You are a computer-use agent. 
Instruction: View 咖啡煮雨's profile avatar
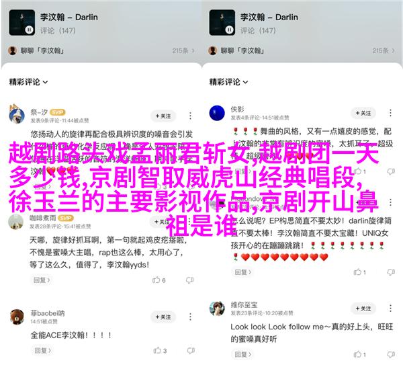[16, 222]
